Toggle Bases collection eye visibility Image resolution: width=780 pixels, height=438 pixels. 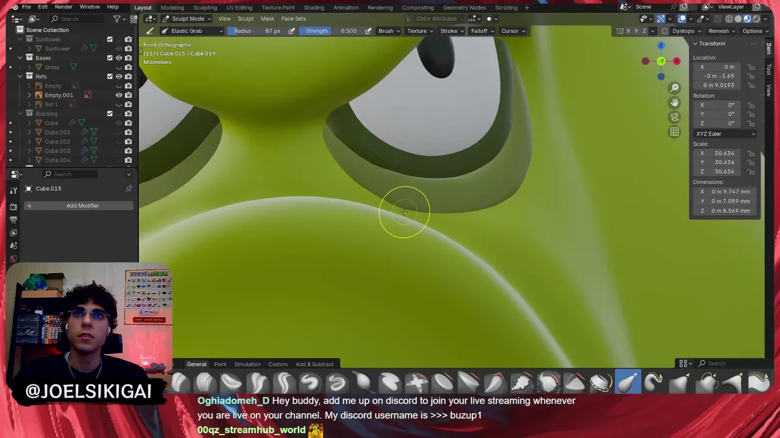click(119, 58)
